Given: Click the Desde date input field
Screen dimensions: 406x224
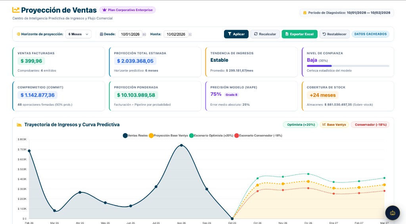Looking at the screenshot, I should tap(130, 34).
